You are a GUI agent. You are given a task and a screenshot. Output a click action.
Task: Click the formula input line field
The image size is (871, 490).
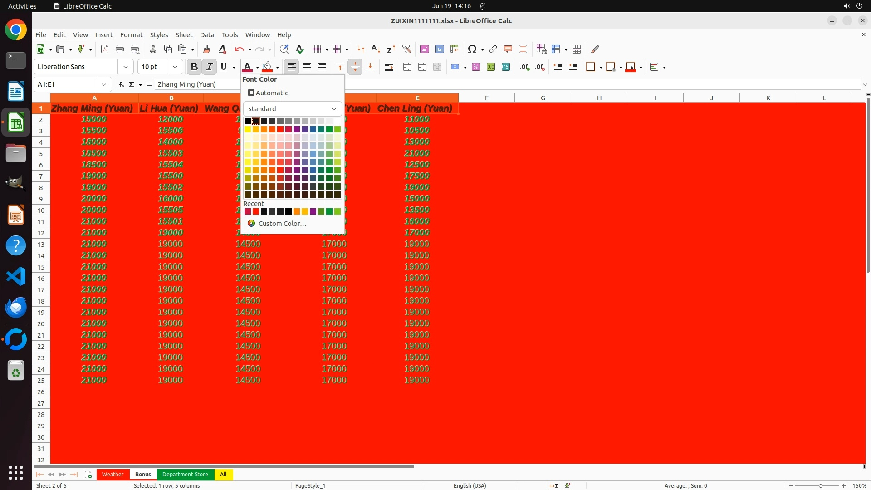click(499, 84)
